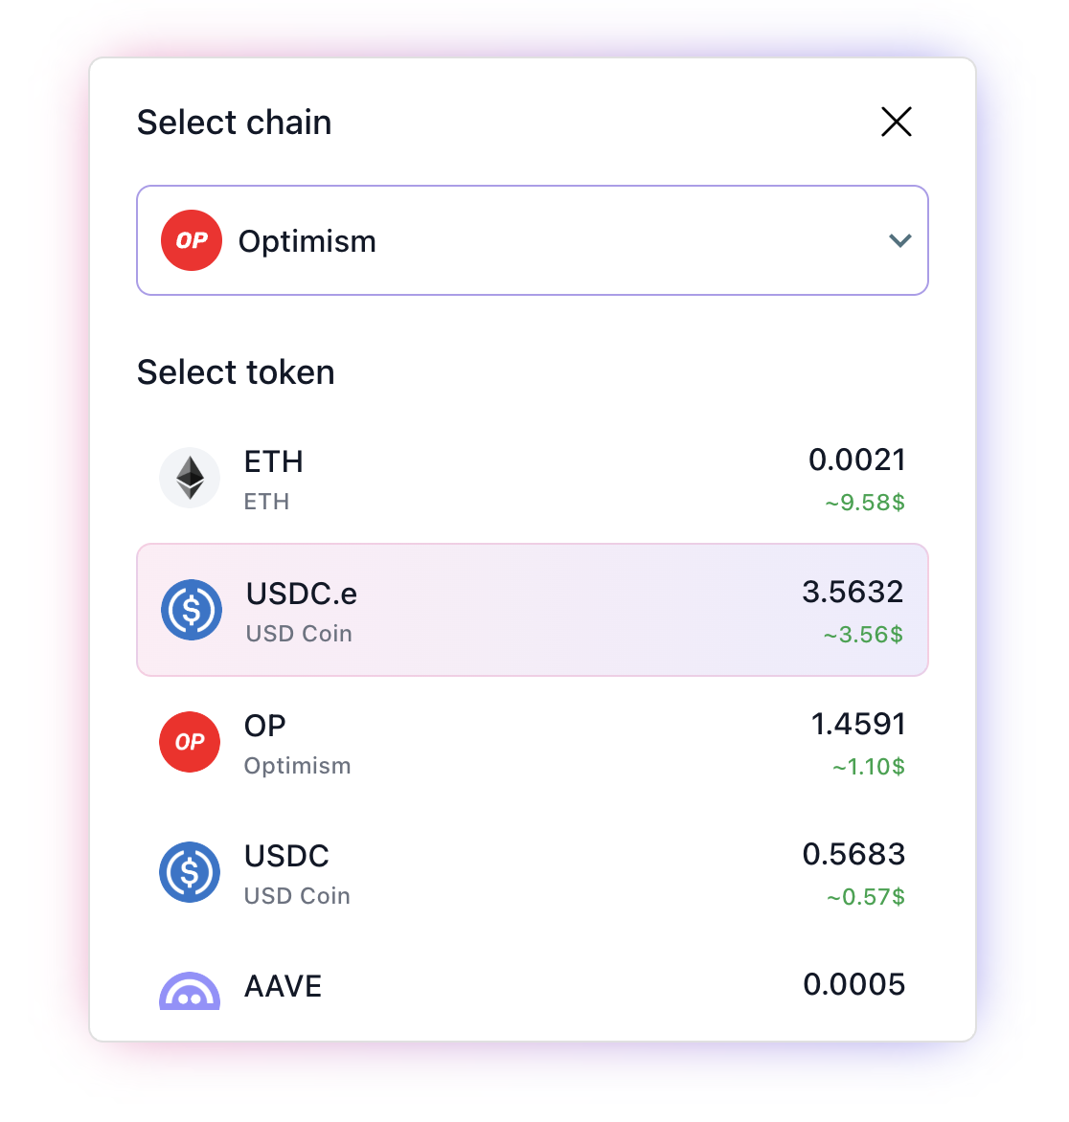Click the USDC.e coin icon
The image size is (1069, 1122).
190,610
